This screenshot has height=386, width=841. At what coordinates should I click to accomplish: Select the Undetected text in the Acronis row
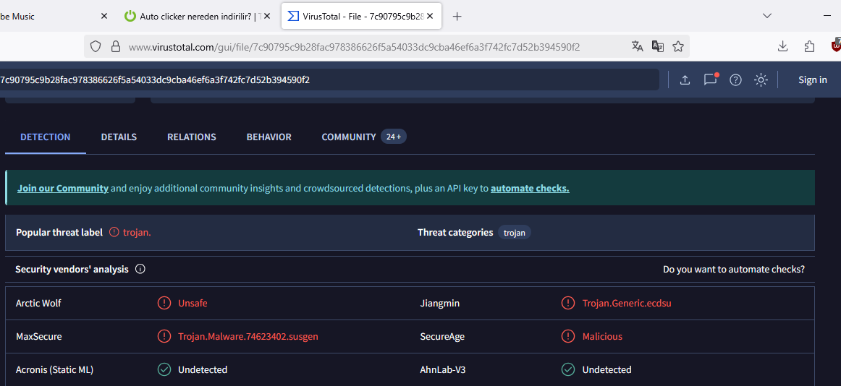coord(203,369)
